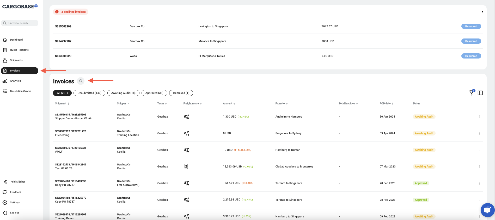Open the filter icon with badge
The width and height of the screenshot is (495, 220).
472,93
